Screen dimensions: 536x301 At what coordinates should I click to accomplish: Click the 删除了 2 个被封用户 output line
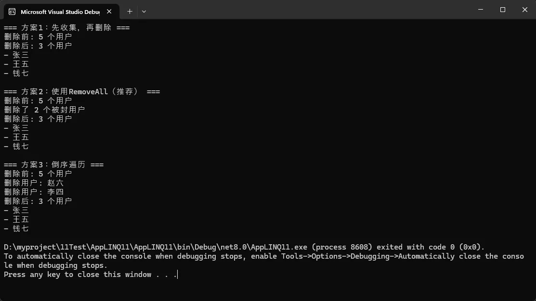point(44,110)
